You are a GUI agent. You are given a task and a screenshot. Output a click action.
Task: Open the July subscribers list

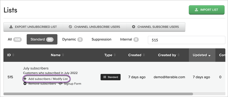coord(36,68)
